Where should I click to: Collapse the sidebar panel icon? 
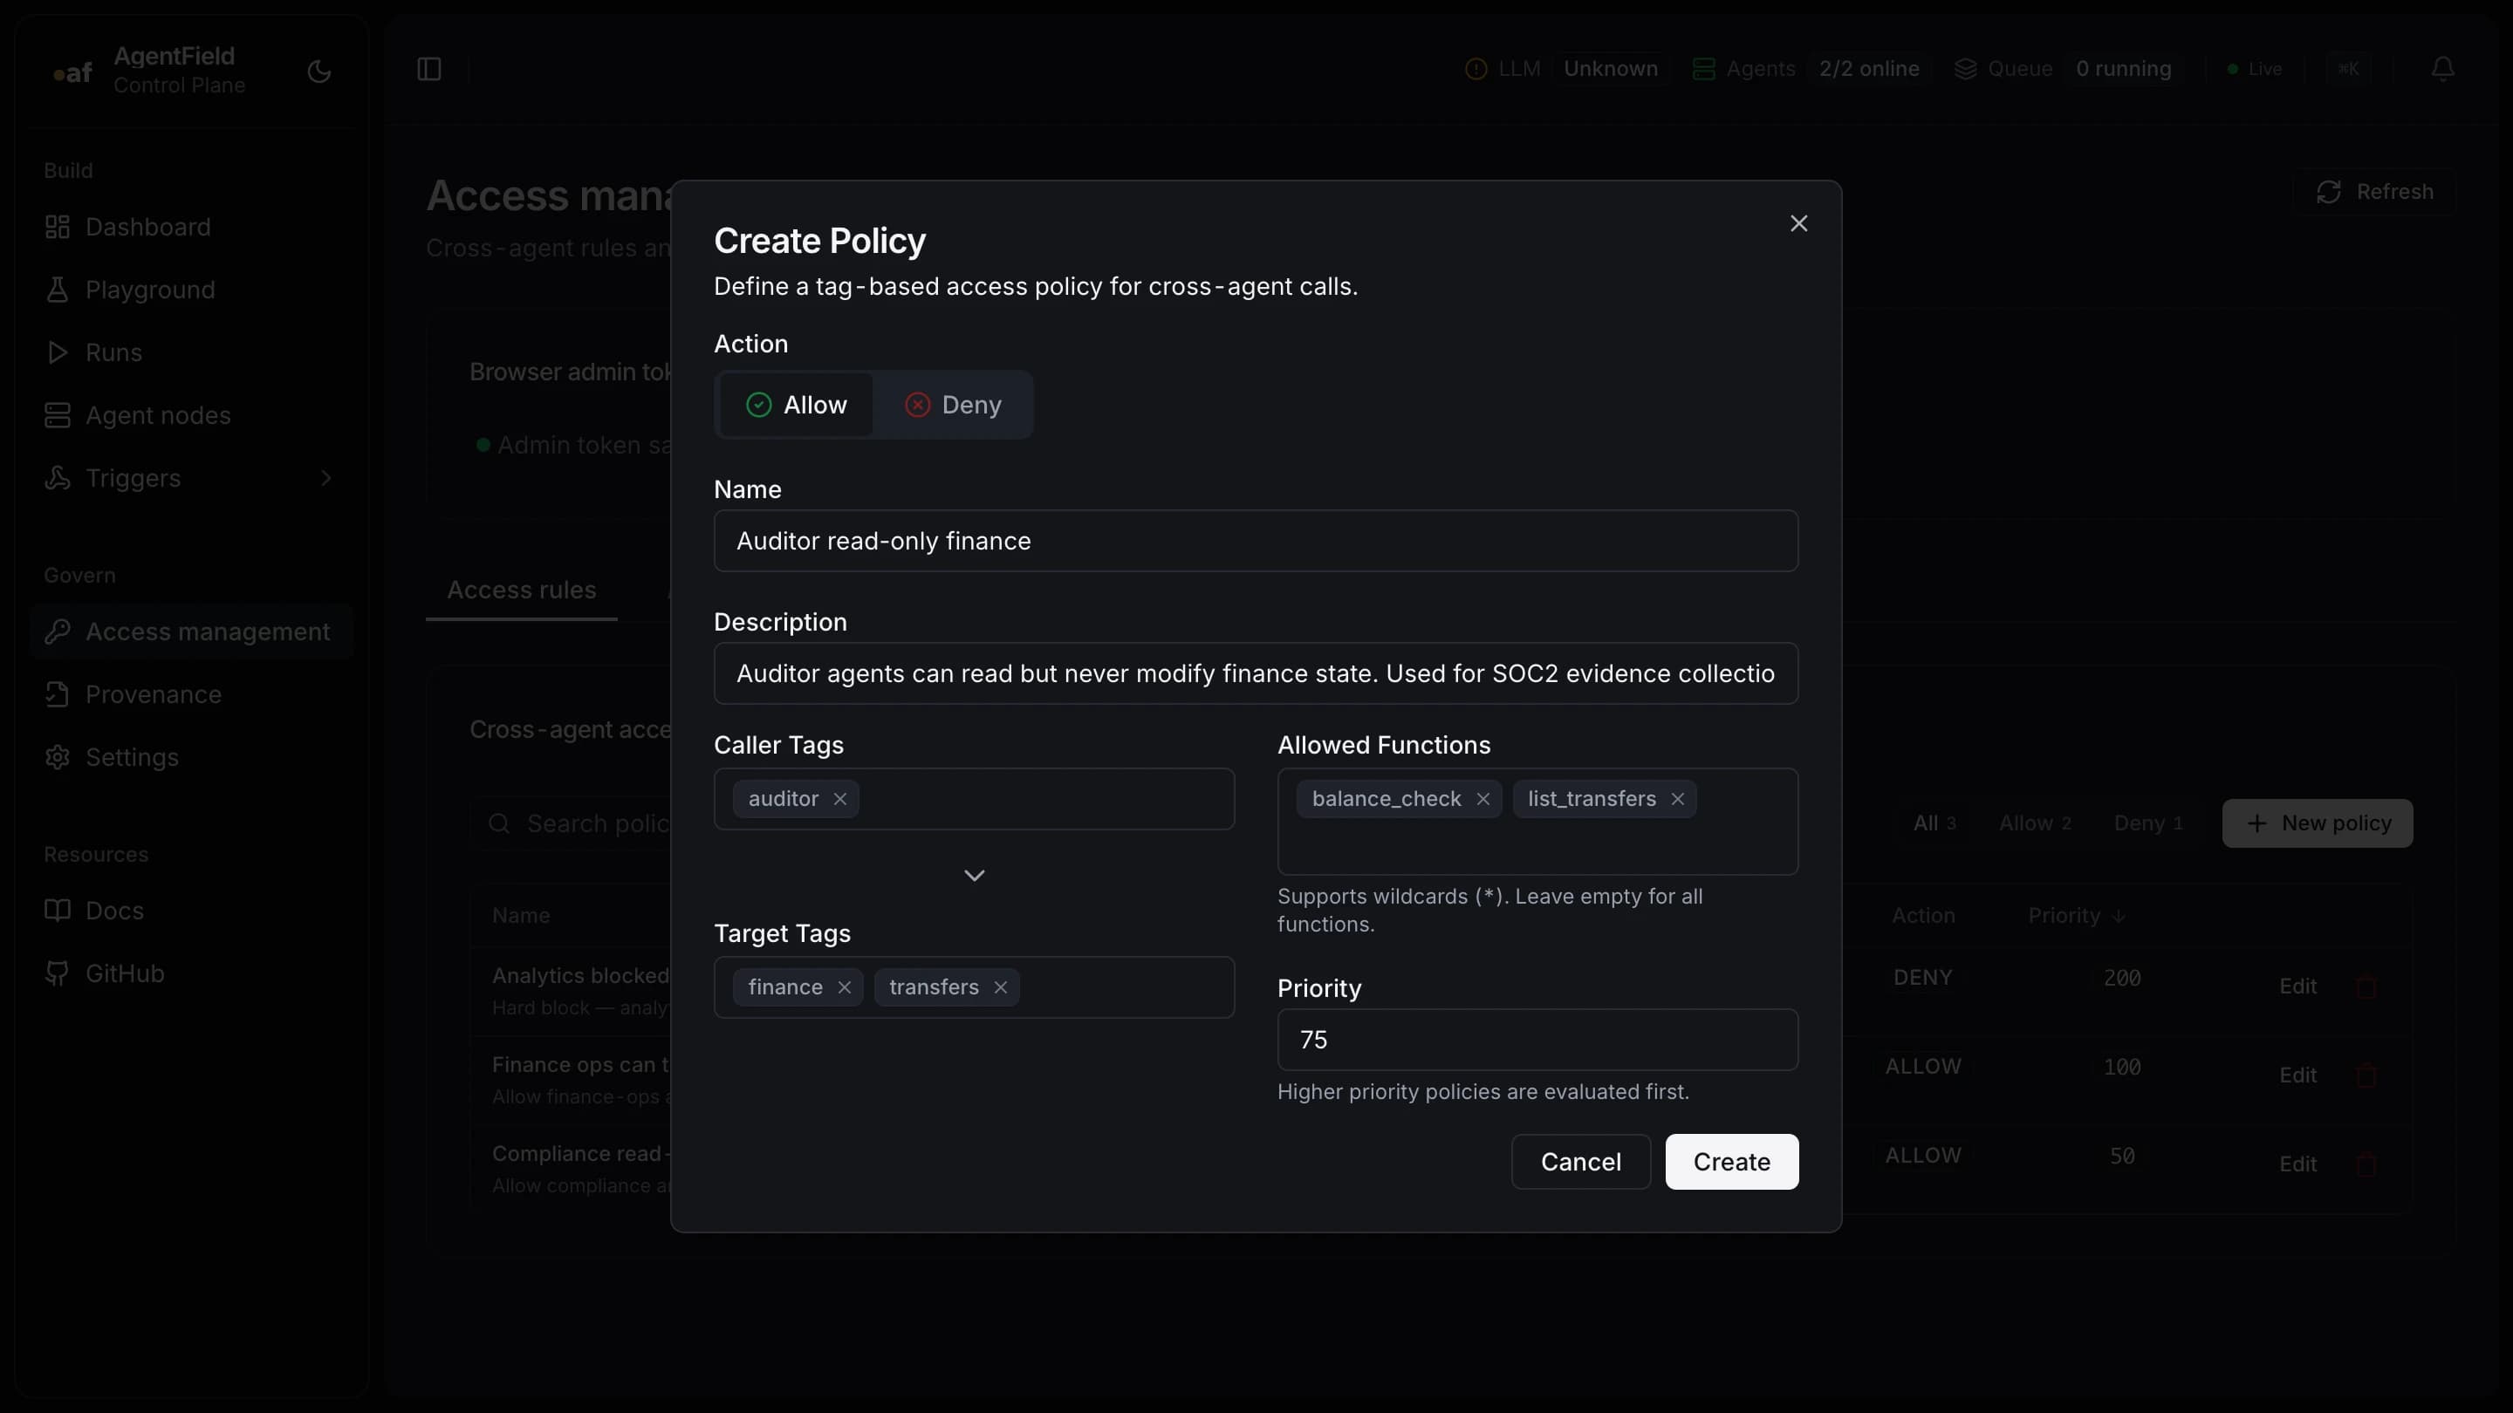[x=429, y=69]
